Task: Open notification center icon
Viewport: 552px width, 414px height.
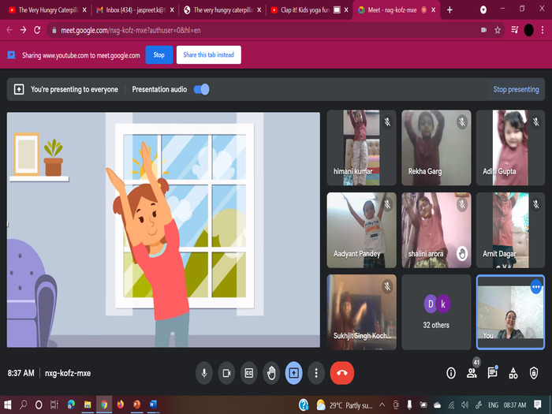Action: coord(538,405)
